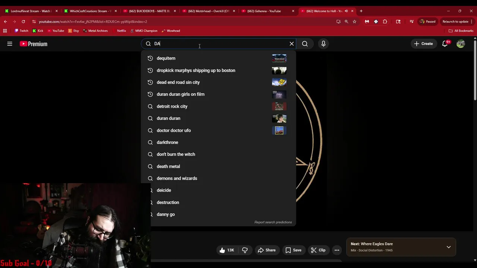The width and height of the screenshot is (477, 268).
Task: Close the Welcome to Hell tab
Action: pos(352,11)
